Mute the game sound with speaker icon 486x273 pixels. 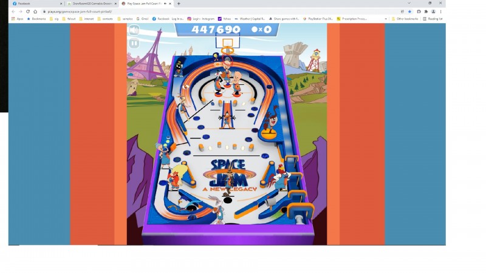point(134,30)
